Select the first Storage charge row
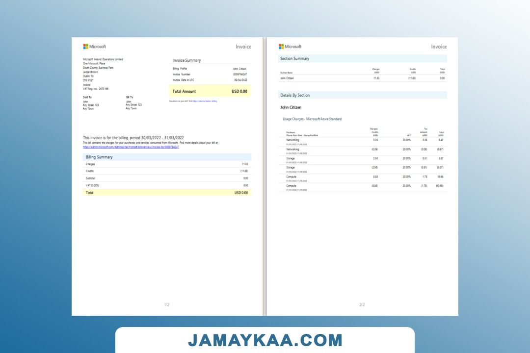 [x=362, y=160]
